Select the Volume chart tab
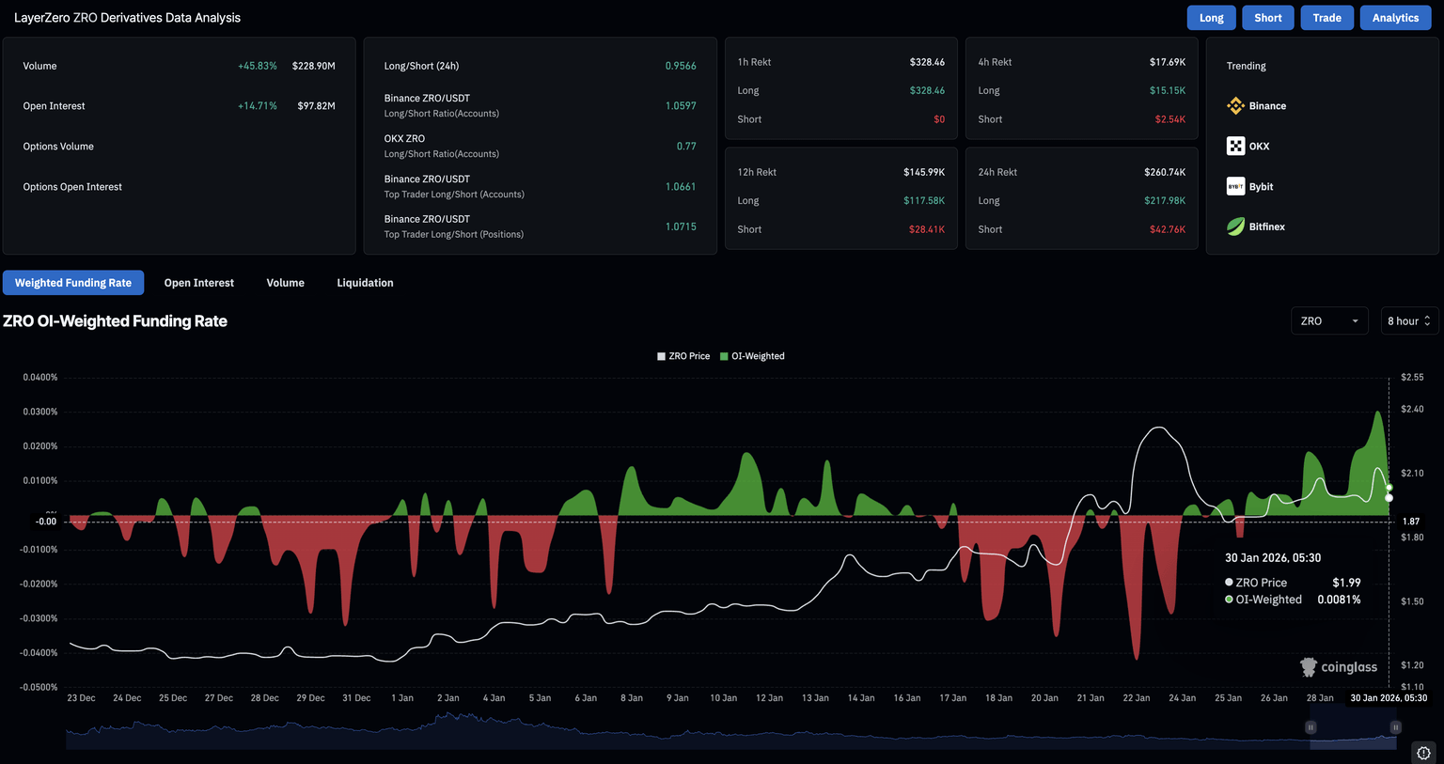The image size is (1444, 764). point(285,283)
